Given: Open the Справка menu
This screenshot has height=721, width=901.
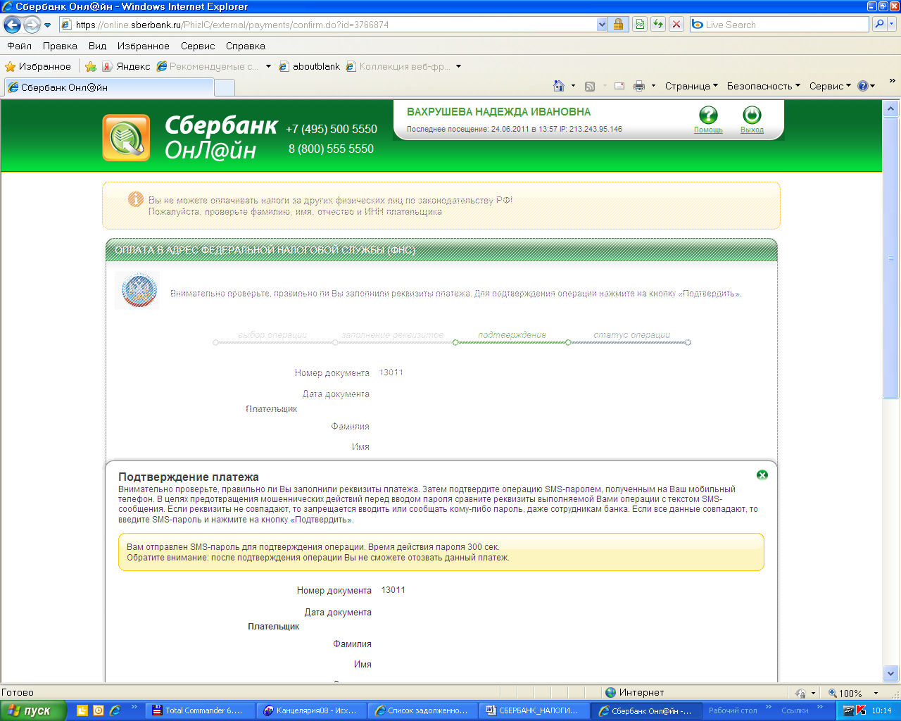Looking at the screenshot, I should 246,46.
